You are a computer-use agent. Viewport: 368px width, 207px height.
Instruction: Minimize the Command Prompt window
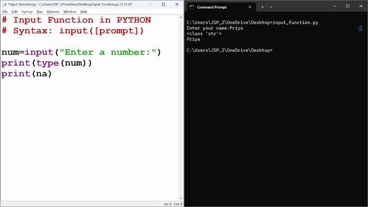(x=335, y=6)
